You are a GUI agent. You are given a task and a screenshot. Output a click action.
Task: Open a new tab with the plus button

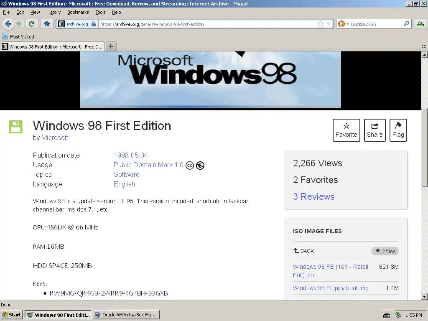click(110, 46)
